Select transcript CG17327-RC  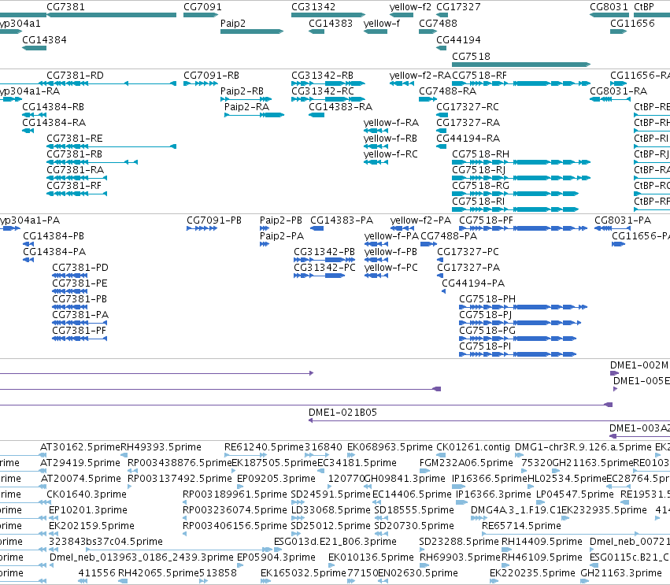(x=468, y=107)
